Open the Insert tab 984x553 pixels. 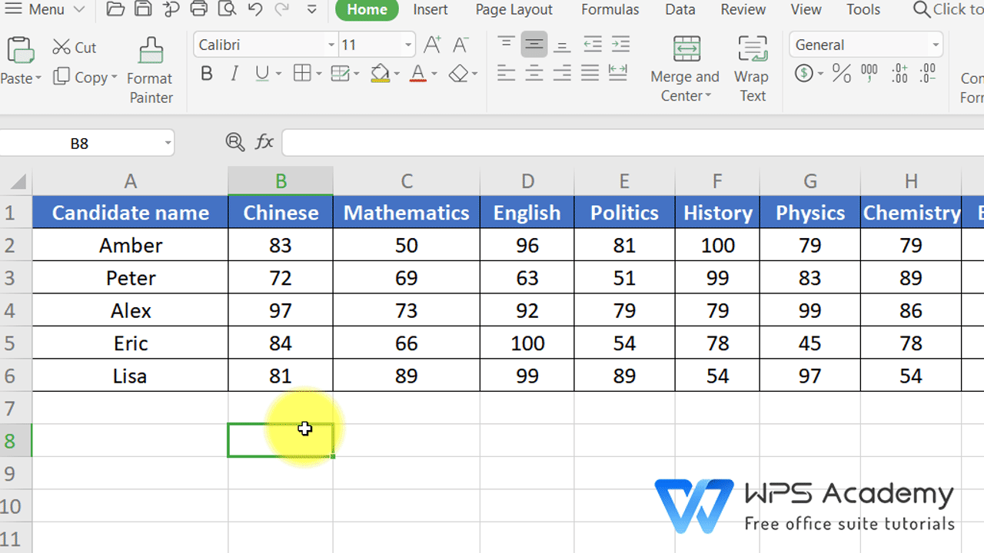(x=430, y=10)
